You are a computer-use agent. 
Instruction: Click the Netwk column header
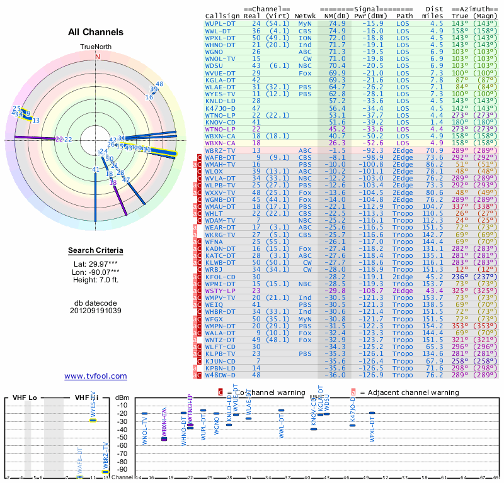coord(305,16)
